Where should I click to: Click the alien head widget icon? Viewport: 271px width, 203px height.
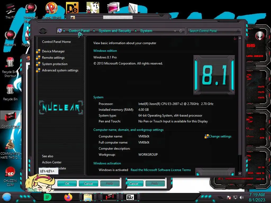tap(260, 36)
